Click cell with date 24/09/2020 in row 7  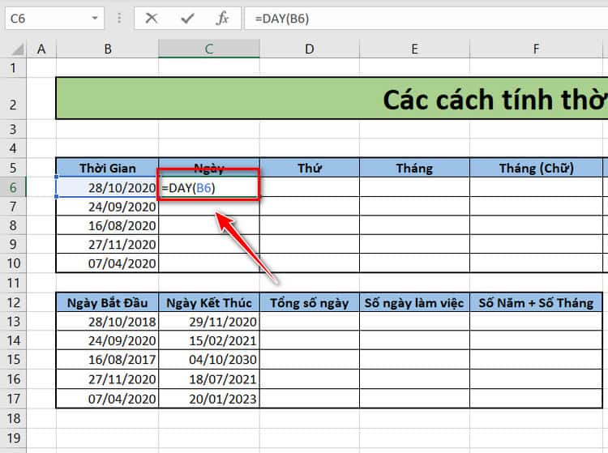[107, 207]
